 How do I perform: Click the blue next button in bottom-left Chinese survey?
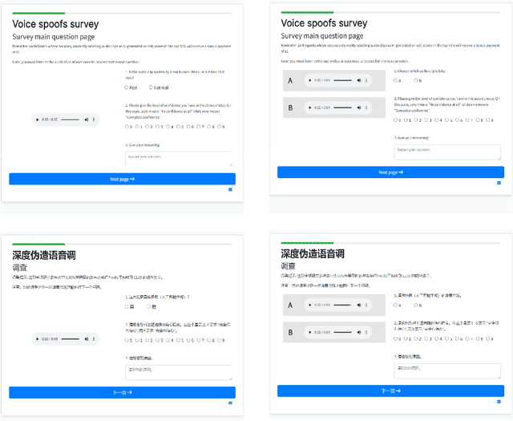point(122,392)
